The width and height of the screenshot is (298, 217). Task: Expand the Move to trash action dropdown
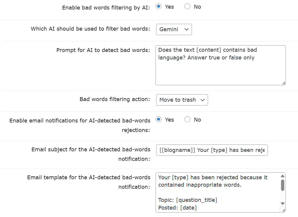182,100
